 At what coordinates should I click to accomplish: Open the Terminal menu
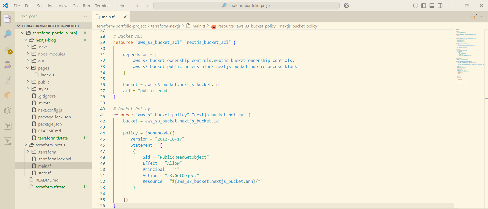pyautogui.click(x=103, y=6)
